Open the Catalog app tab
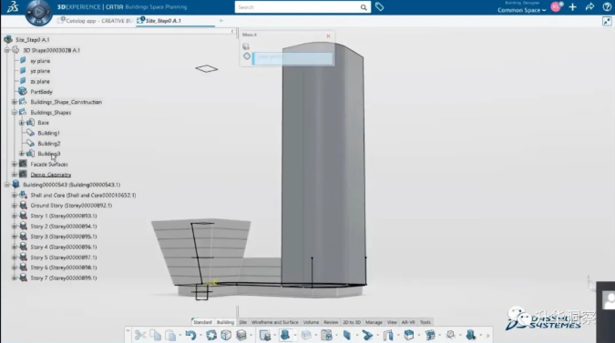The image size is (615, 343). (x=96, y=21)
